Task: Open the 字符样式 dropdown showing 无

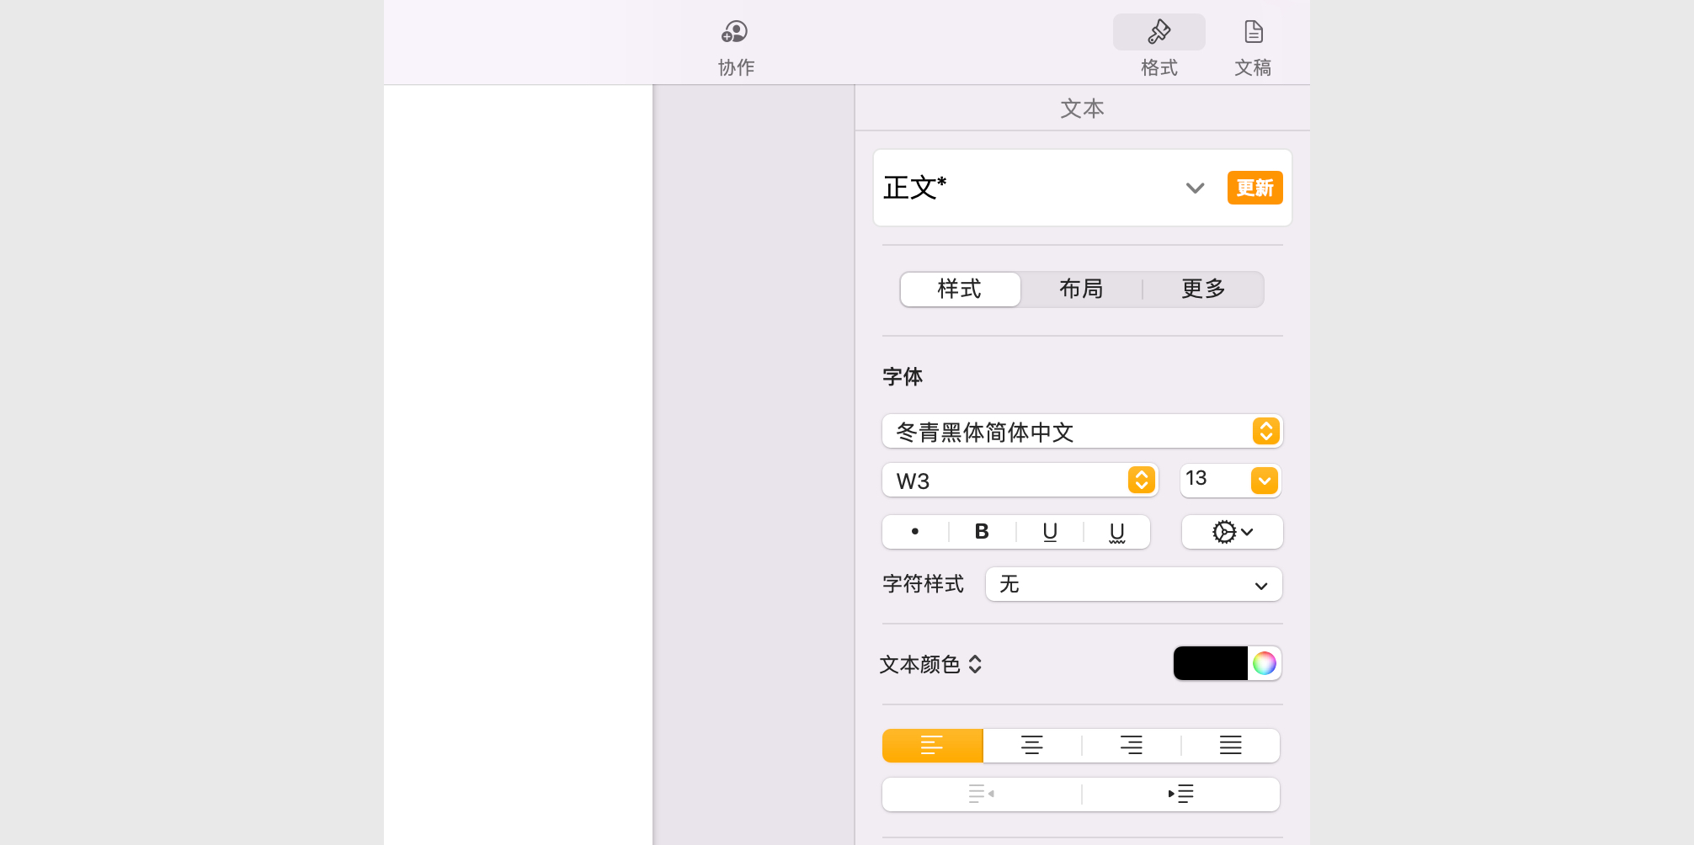Action: (1133, 584)
